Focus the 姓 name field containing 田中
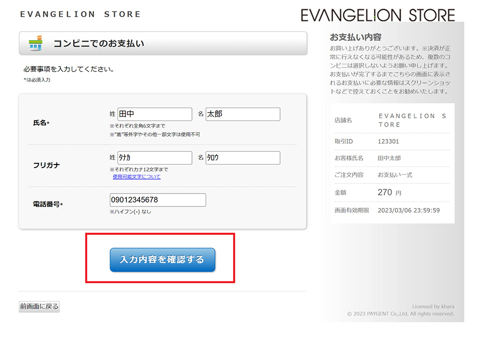 click(x=155, y=114)
